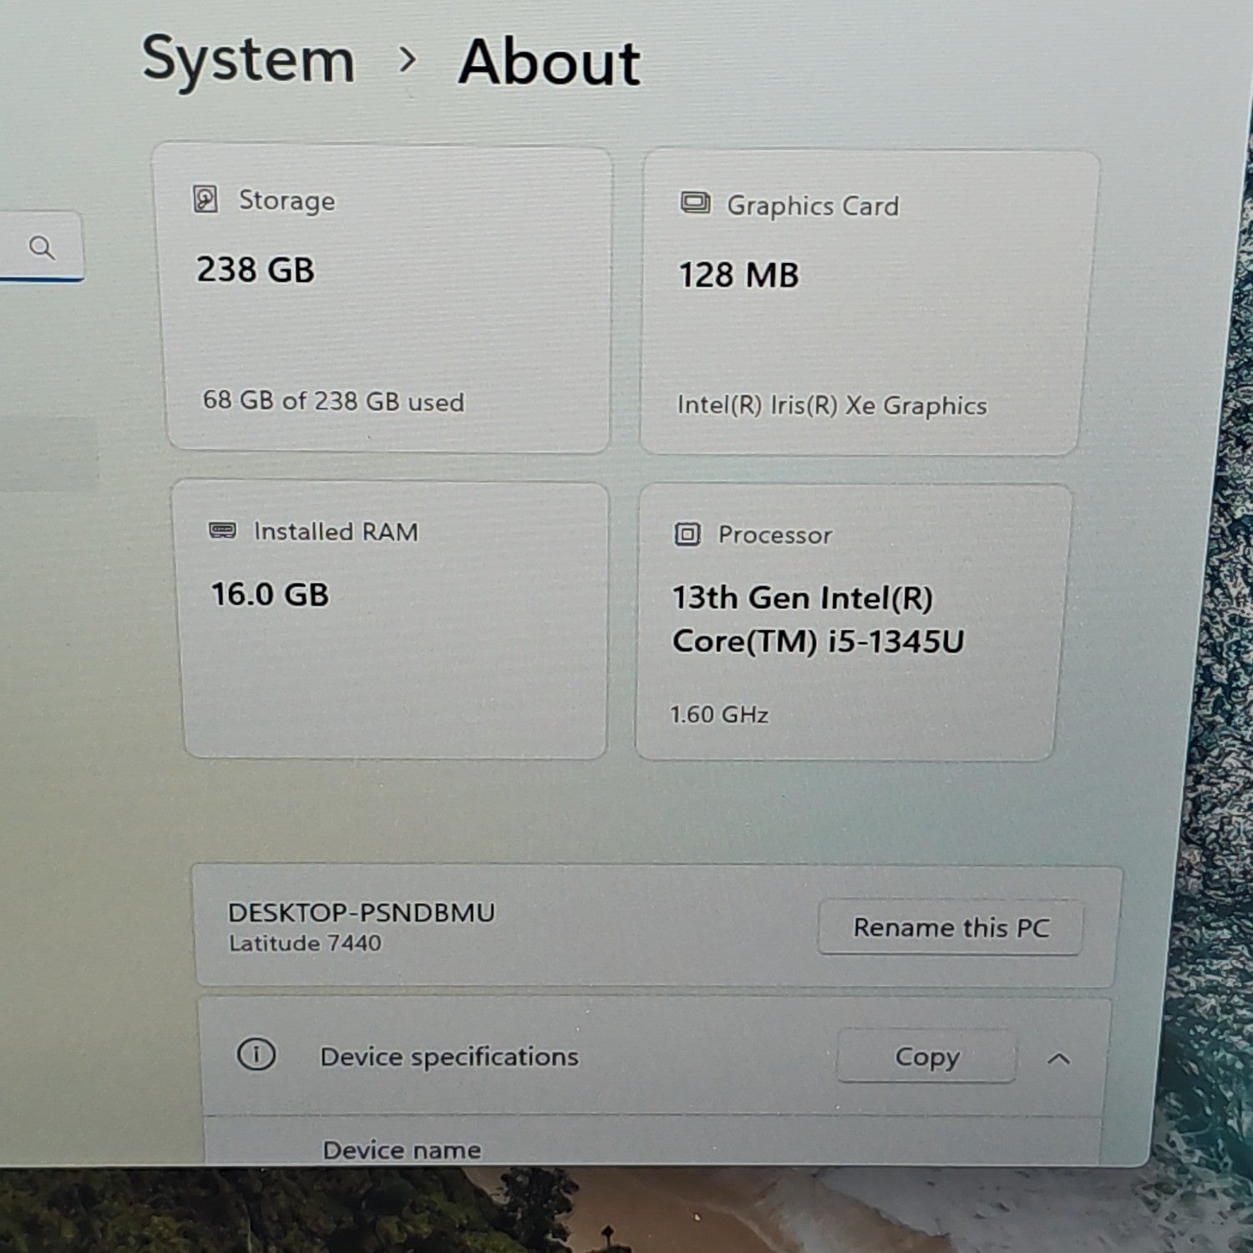Click the Storage disk icon
The width and height of the screenshot is (1253, 1253).
click(205, 200)
